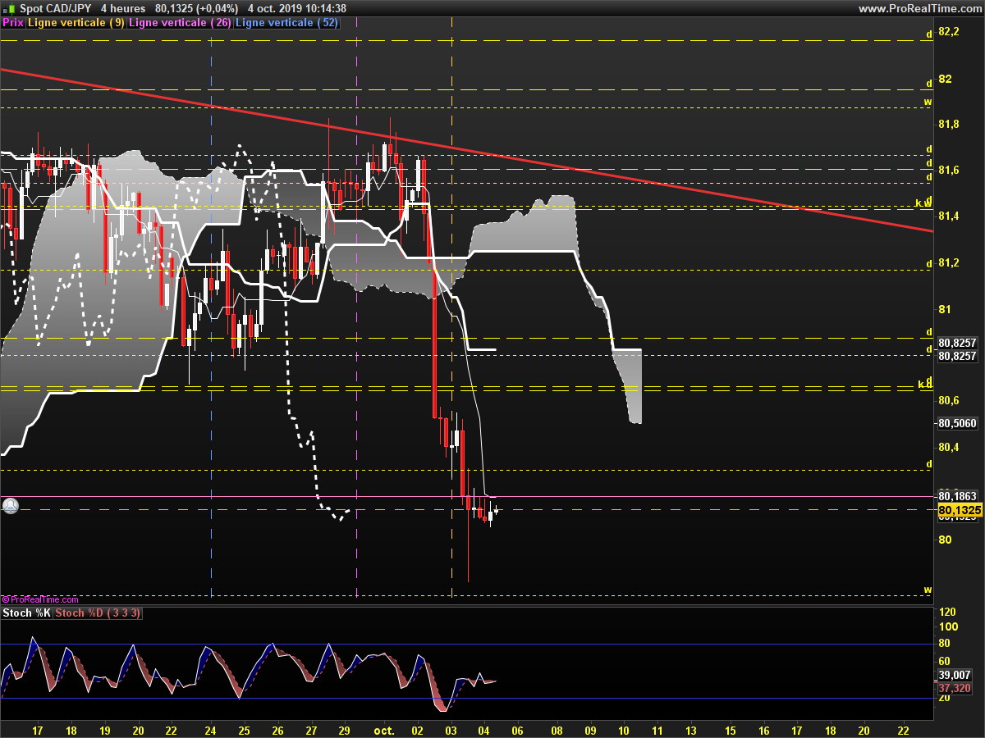Click the 80,4 price axis label
985x738 pixels.
948,447
